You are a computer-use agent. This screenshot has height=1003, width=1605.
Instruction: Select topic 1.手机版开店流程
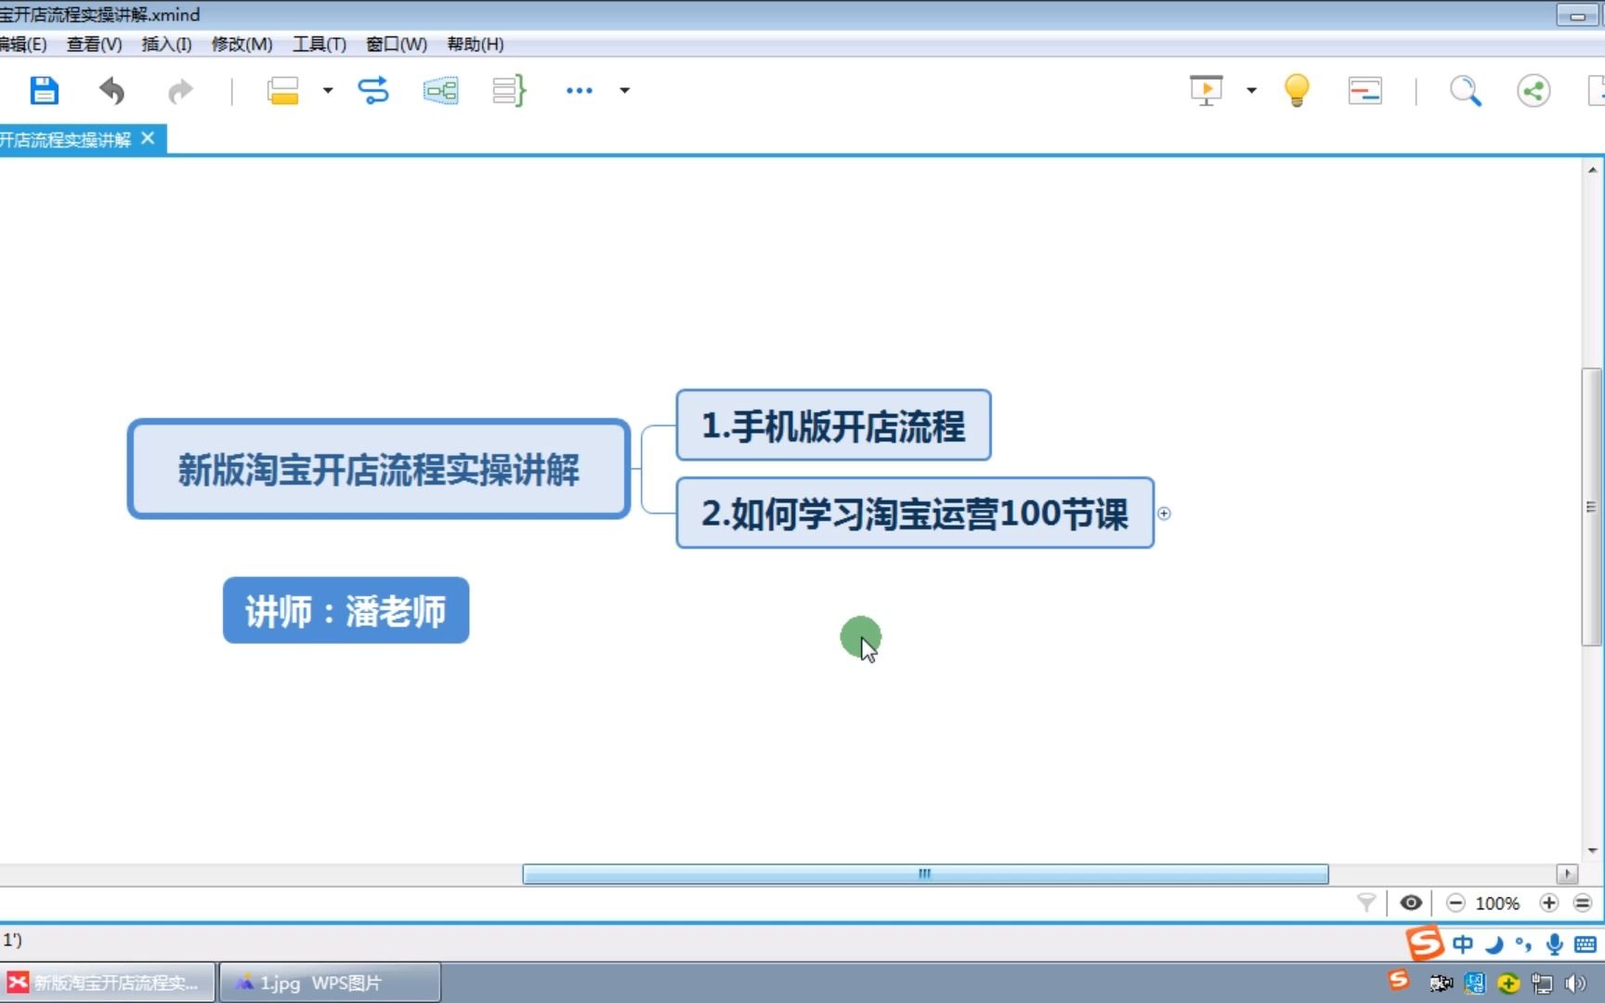[833, 425]
